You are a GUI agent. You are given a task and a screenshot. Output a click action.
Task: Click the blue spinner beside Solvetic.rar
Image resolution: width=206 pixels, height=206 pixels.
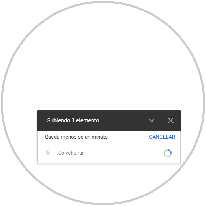[x=168, y=153]
